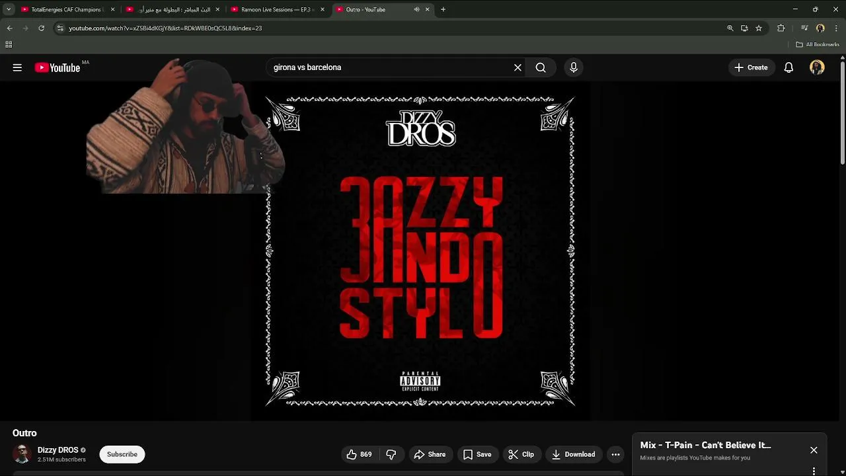Screen dimensions: 846x476
Task: Click the Share button
Action: pos(430,454)
